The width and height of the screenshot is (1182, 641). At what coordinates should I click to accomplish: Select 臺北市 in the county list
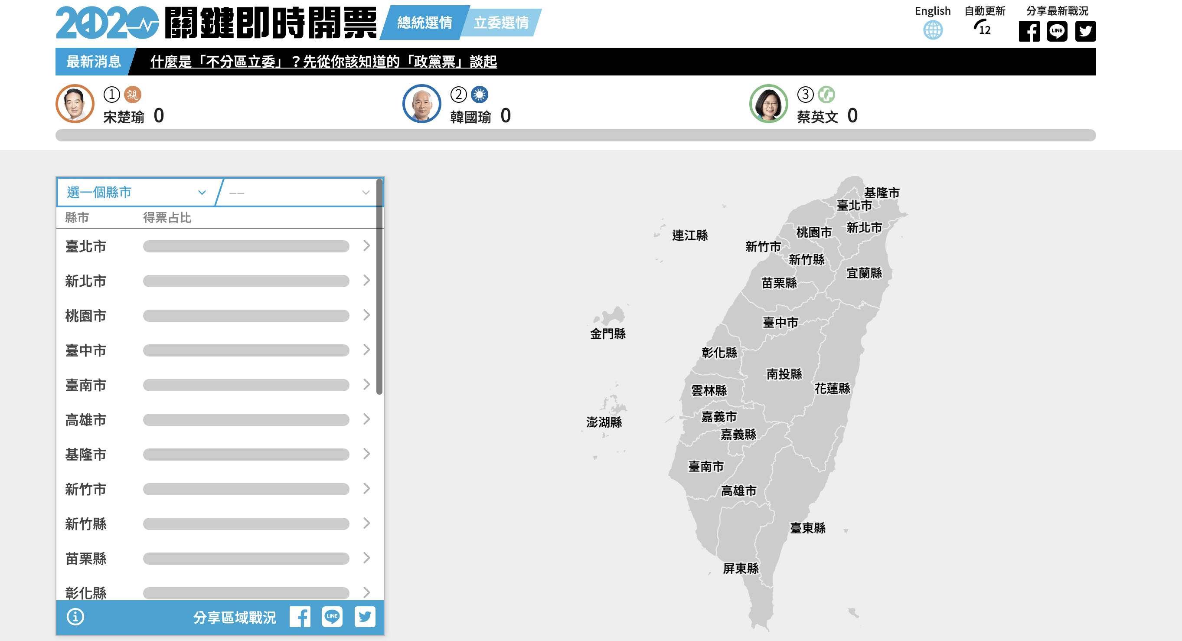pos(86,246)
